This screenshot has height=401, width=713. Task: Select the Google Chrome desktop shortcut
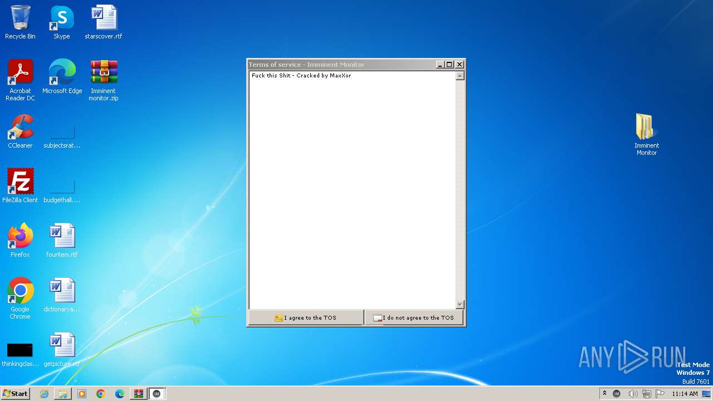tap(20, 299)
